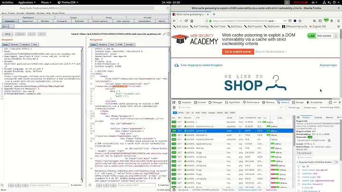Select Request Params tab in Burp

click(14, 45)
